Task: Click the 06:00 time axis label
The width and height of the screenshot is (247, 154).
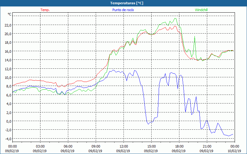Action: (68, 147)
